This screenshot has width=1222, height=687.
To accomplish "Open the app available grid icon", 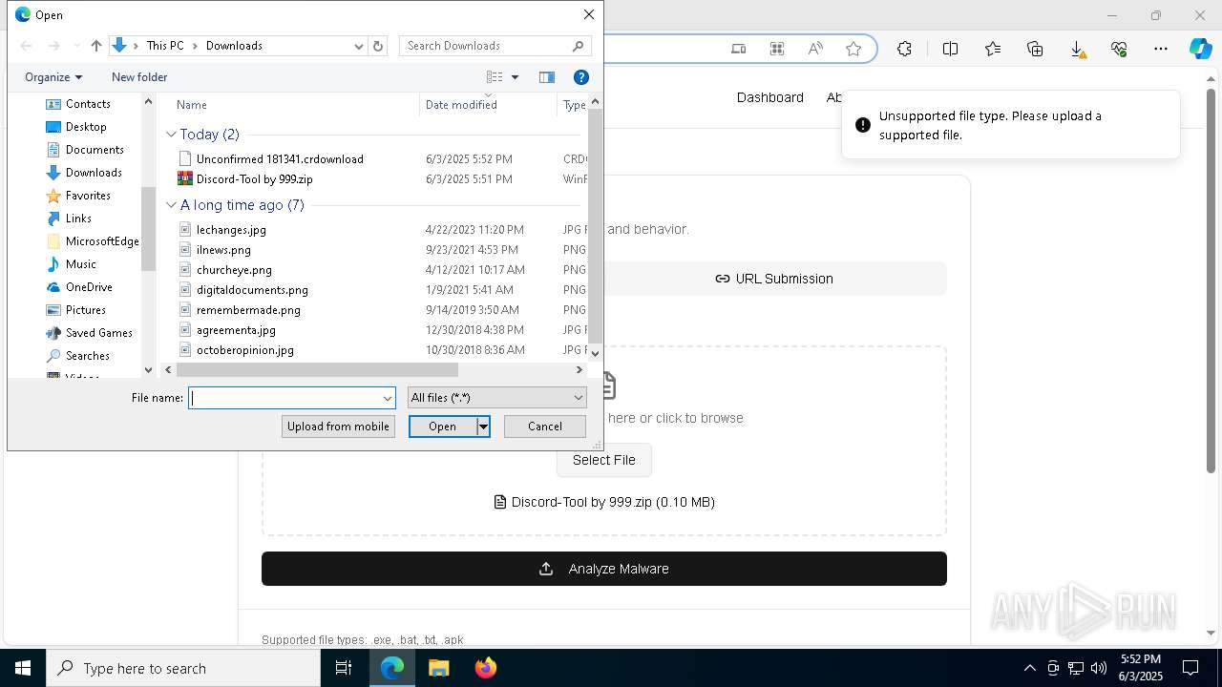I will pyautogui.click(x=777, y=49).
